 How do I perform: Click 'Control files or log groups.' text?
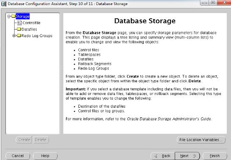click(102, 111)
